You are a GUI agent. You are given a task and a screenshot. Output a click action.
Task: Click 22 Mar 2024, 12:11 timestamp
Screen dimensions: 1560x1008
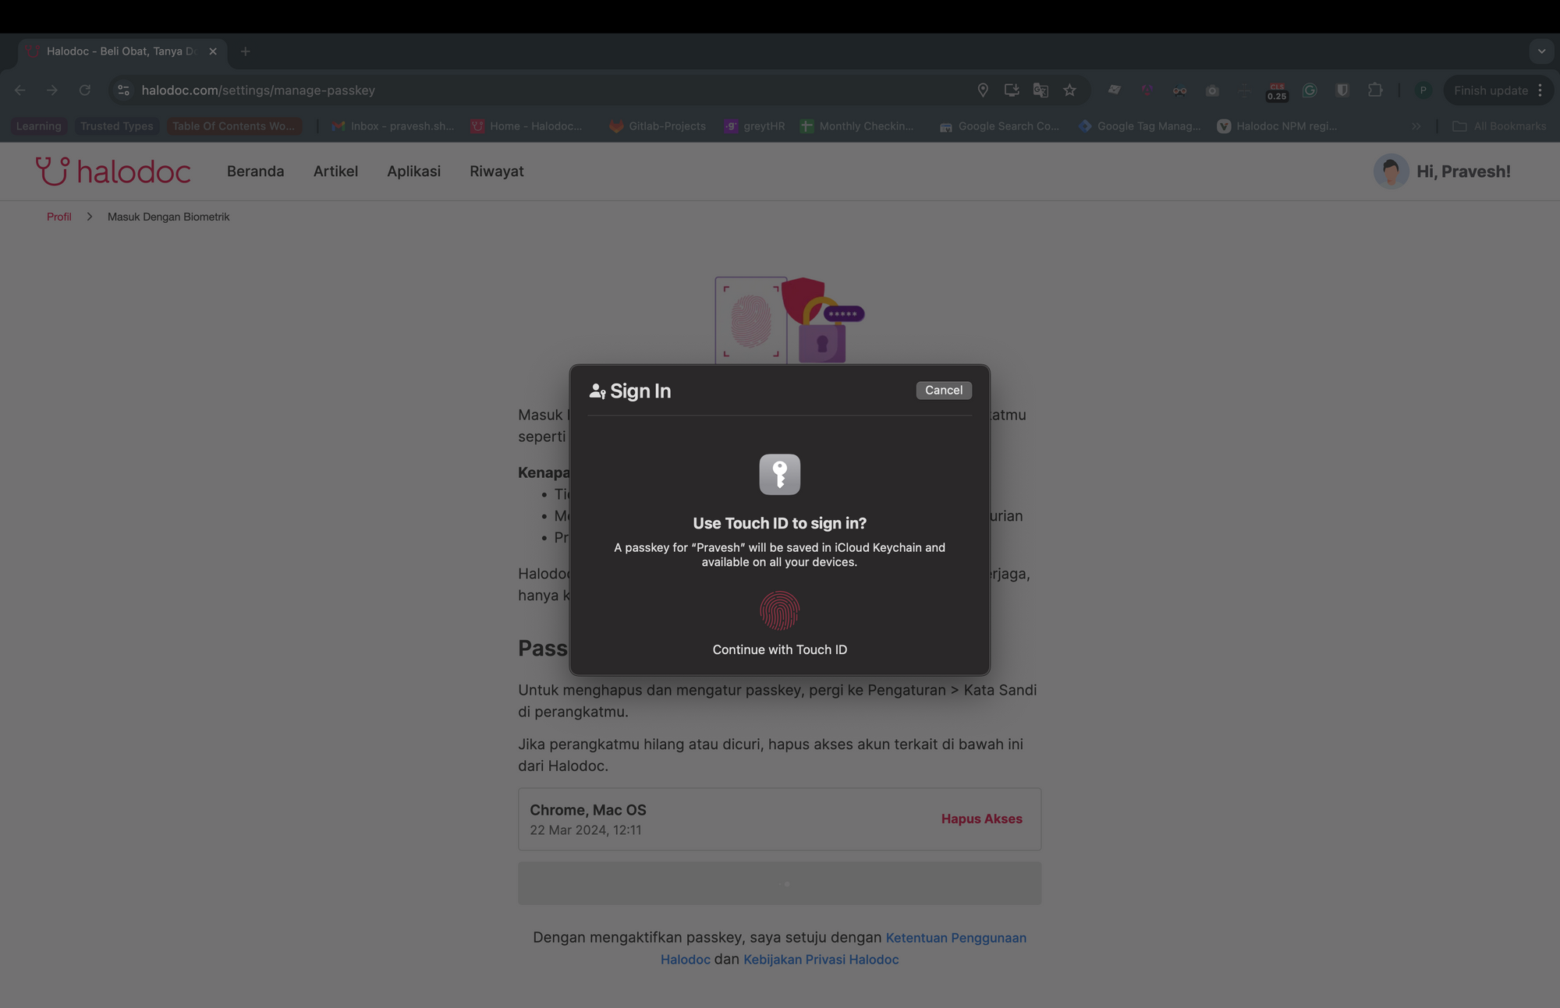click(x=586, y=830)
